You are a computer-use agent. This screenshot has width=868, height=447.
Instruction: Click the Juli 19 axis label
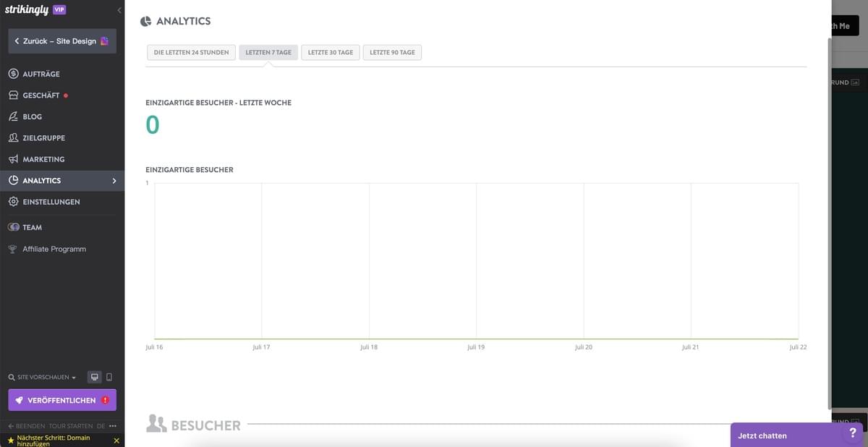(476, 347)
